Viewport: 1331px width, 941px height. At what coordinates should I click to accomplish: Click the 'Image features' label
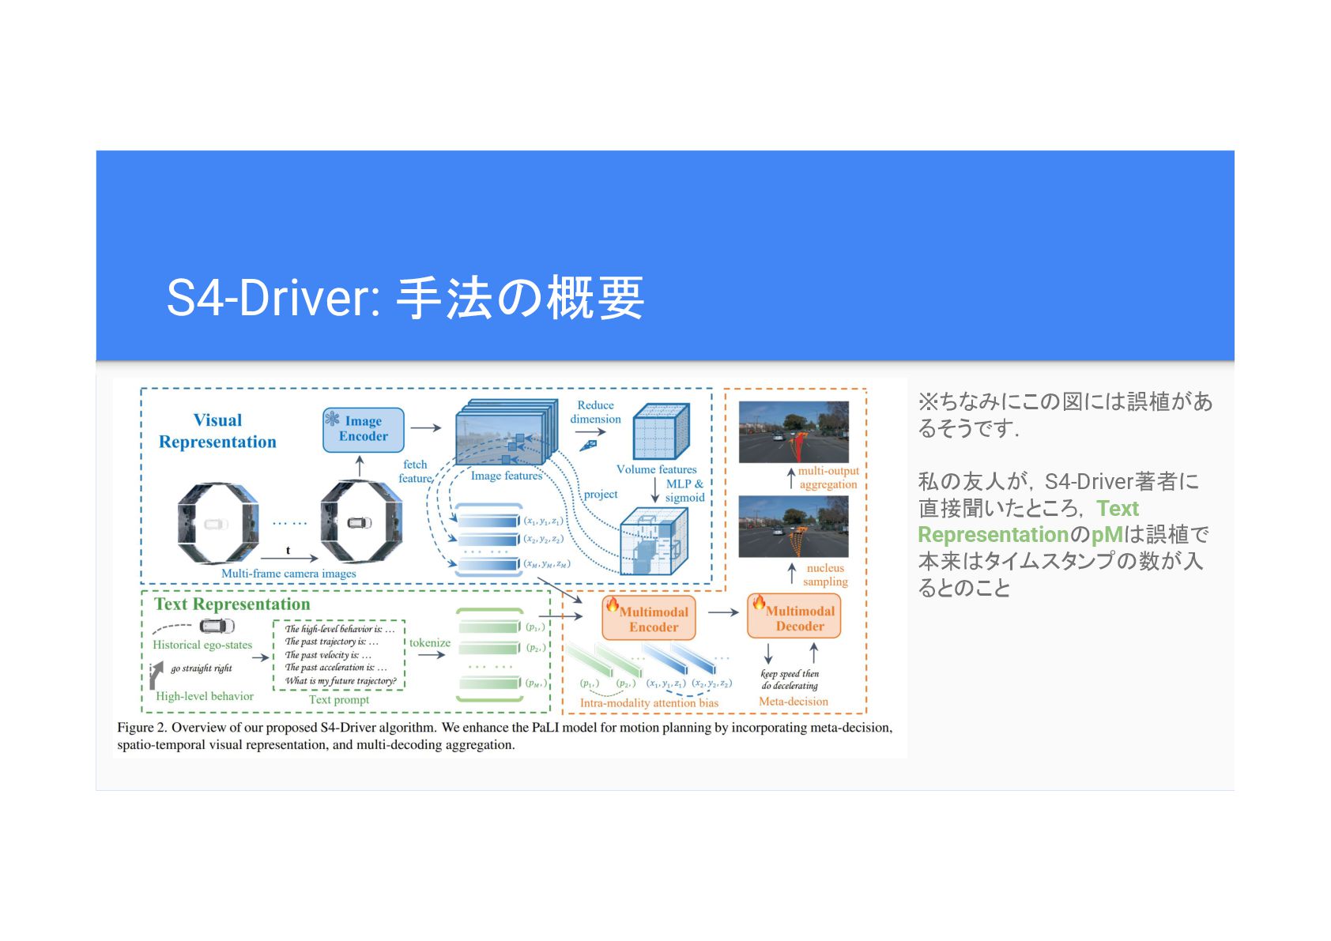point(507,476)
